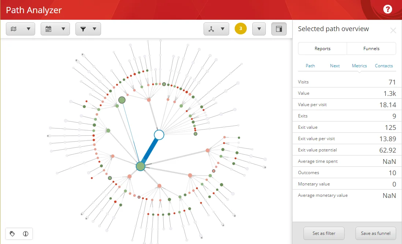402x244 pixels.
Task: Select the Metrics sub-tab
Action: (x=359, y=66)
